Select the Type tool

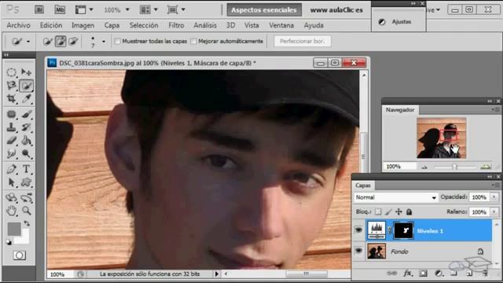(x=26, y=169)
